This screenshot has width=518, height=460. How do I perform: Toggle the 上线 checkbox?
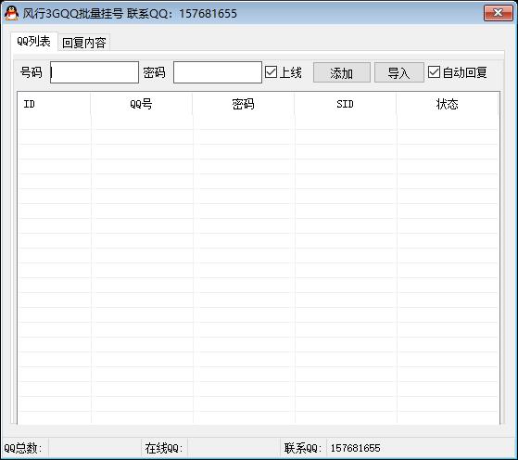pyautogui.click(x=271, y=72)
